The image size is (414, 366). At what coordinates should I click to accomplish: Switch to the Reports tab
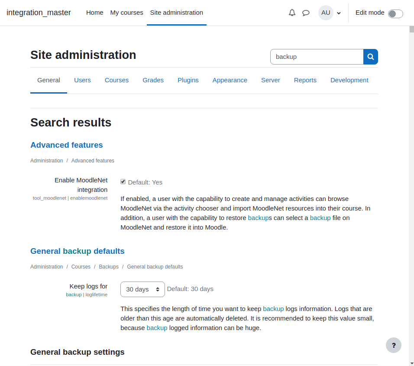305,80
